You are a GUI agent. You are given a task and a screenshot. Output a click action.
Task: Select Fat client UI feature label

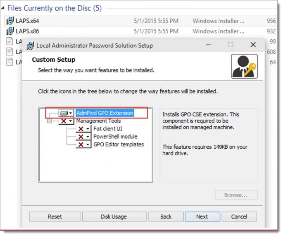(108, 129)
